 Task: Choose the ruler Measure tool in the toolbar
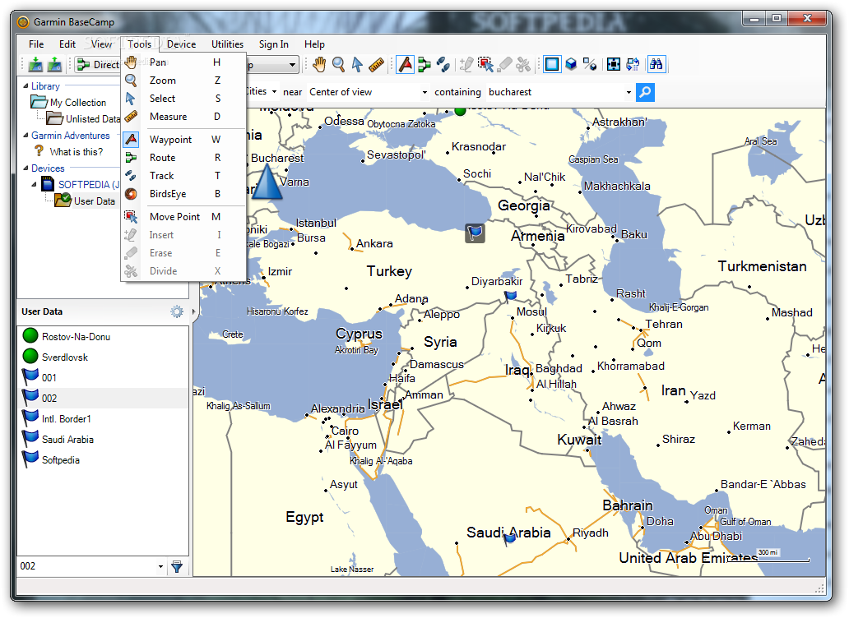coord(376,64)
